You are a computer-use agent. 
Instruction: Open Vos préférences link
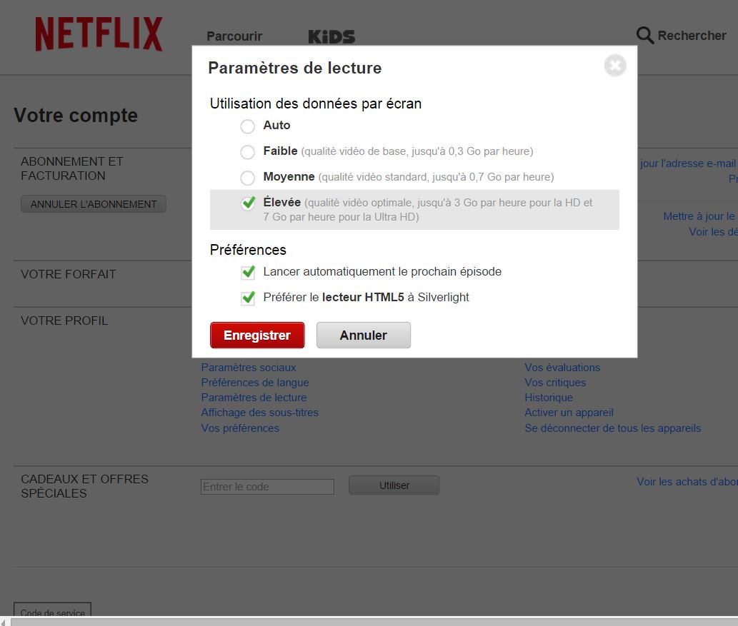(240, 428)
